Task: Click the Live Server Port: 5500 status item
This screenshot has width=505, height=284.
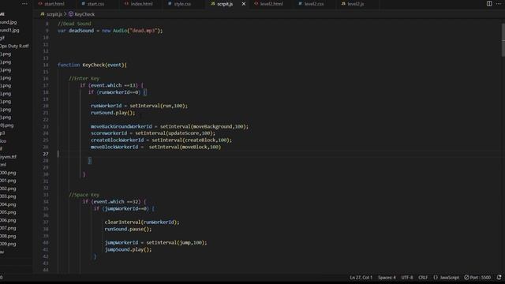Action: (477, 277)
